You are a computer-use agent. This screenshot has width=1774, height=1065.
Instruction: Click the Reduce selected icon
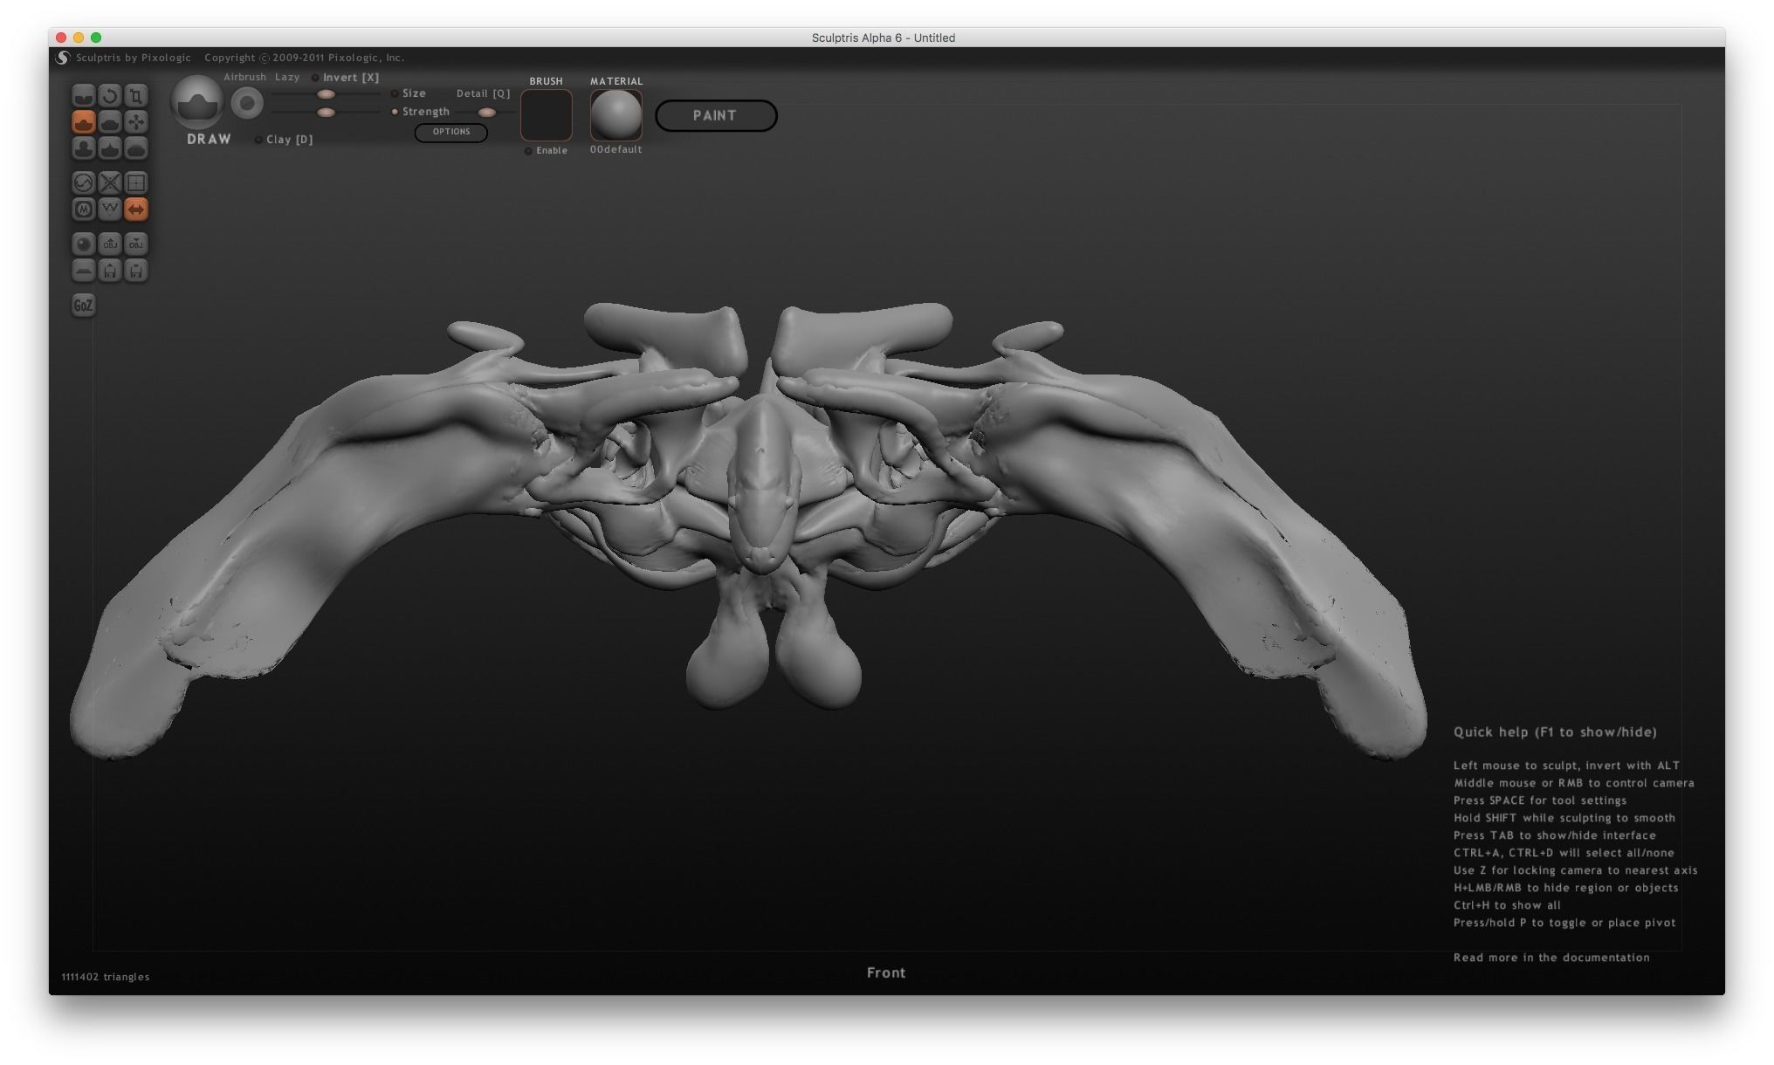tap(109, 182)
